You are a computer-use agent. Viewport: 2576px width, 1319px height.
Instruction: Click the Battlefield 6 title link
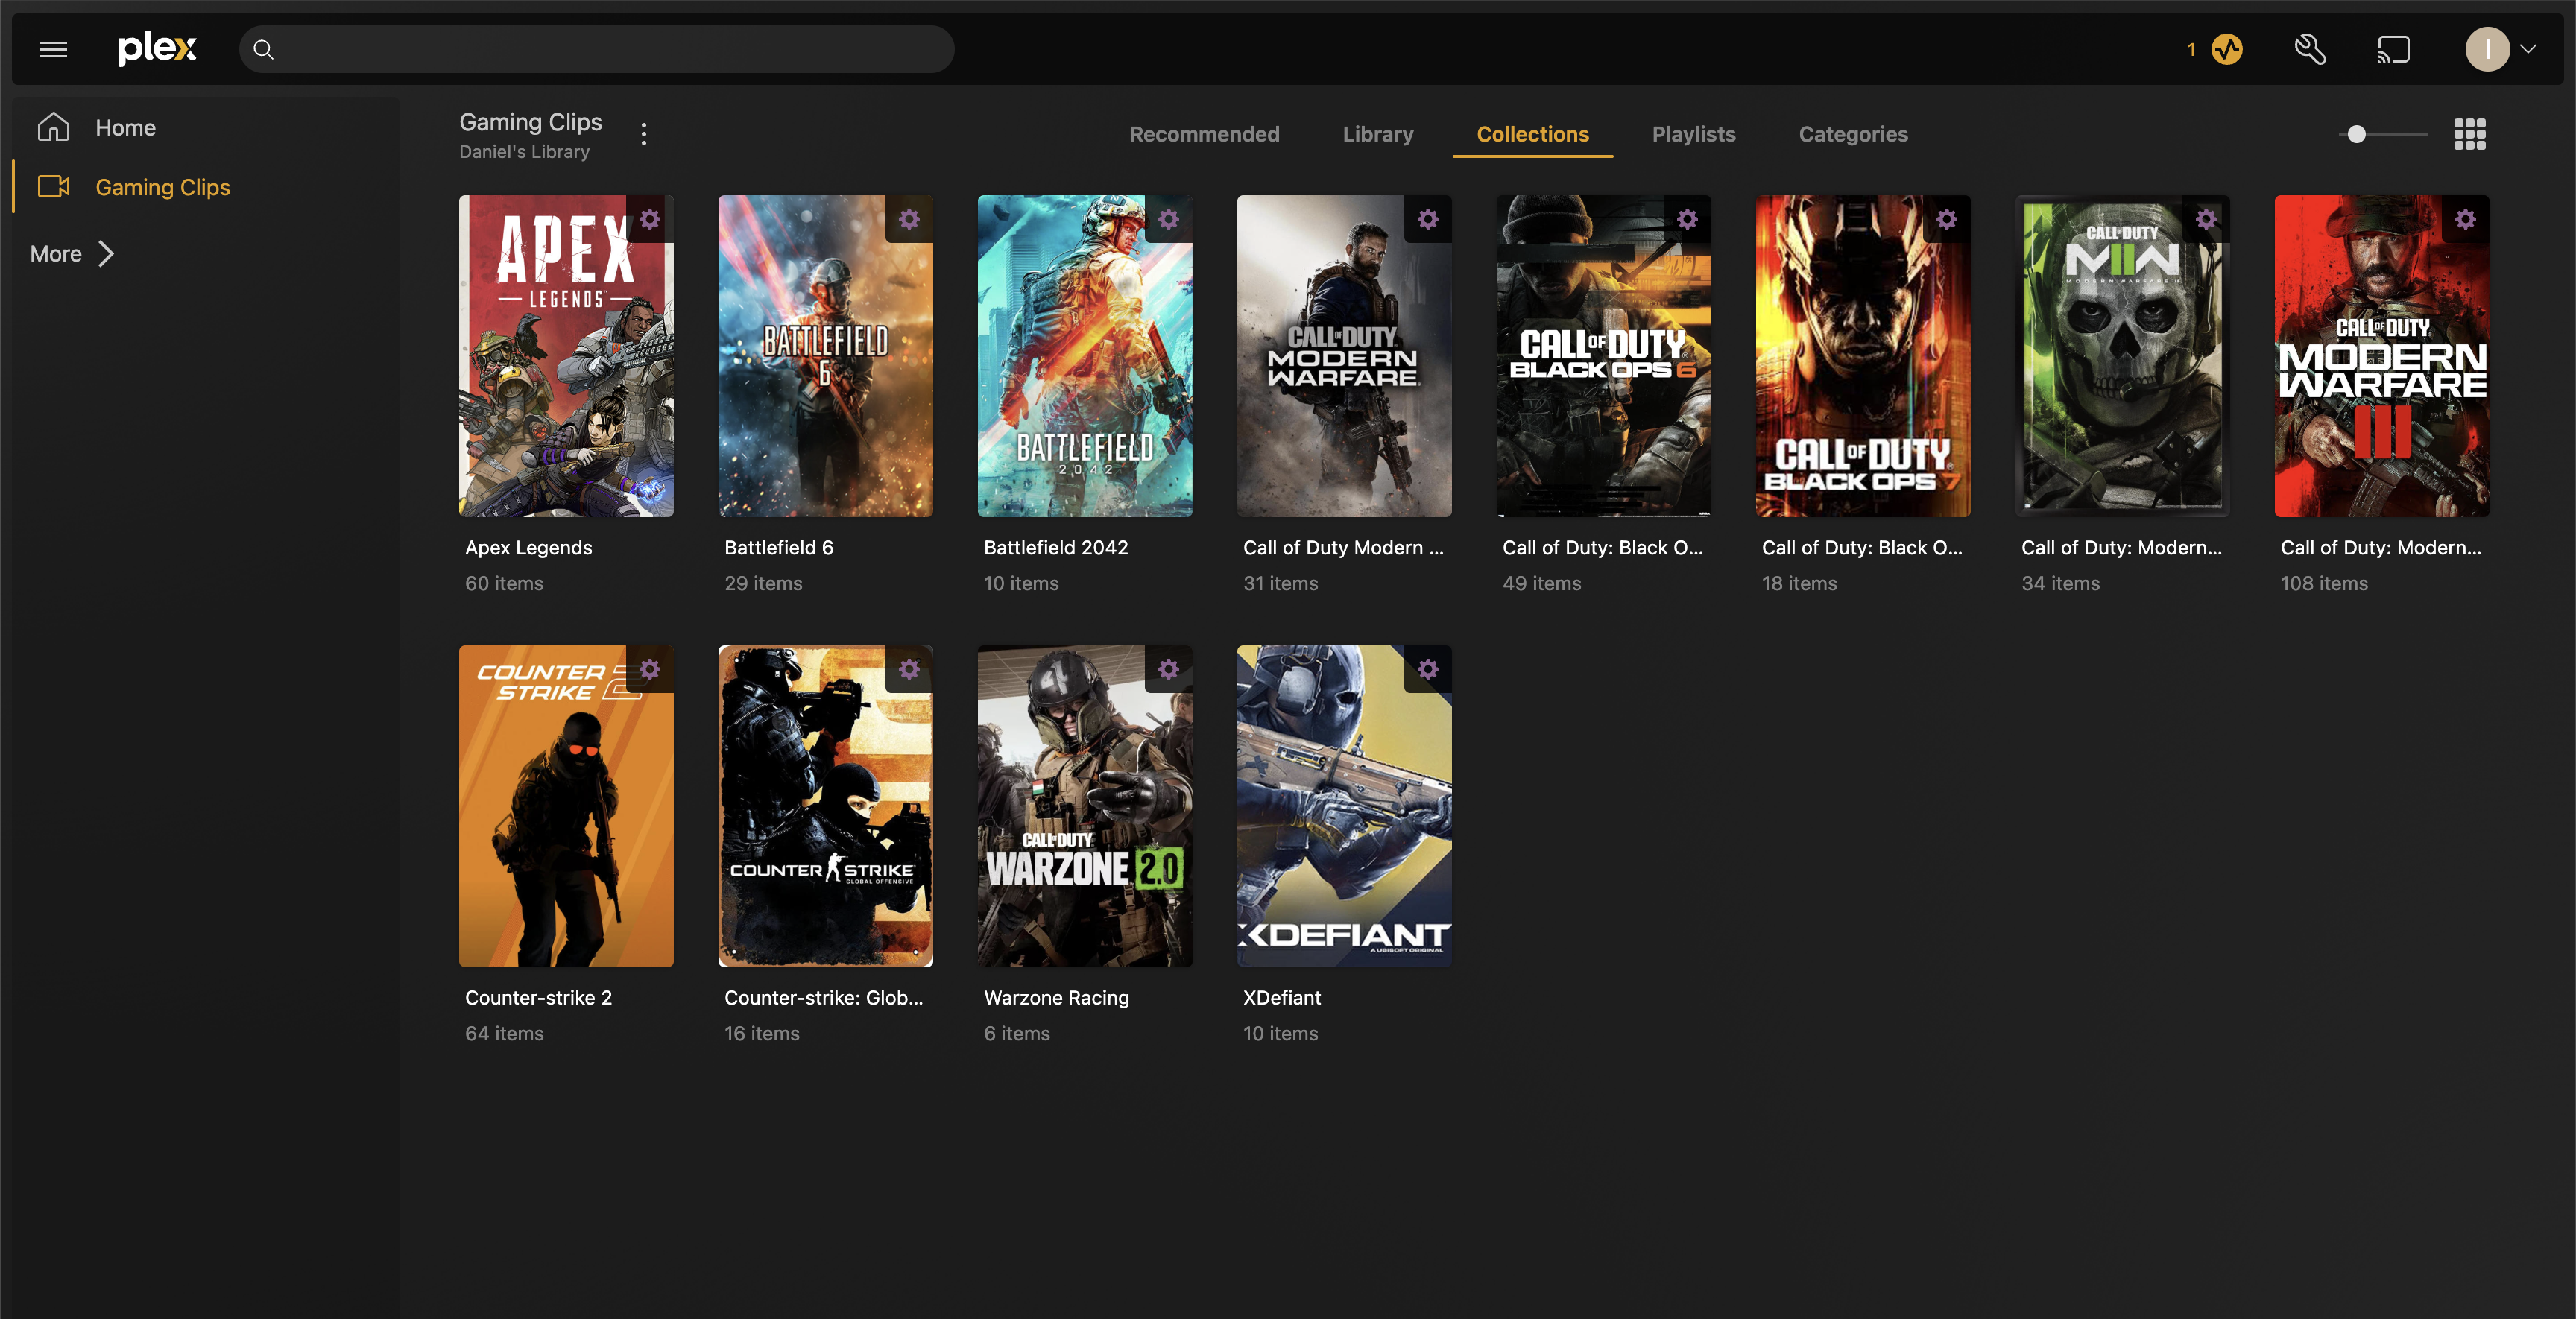778,547
